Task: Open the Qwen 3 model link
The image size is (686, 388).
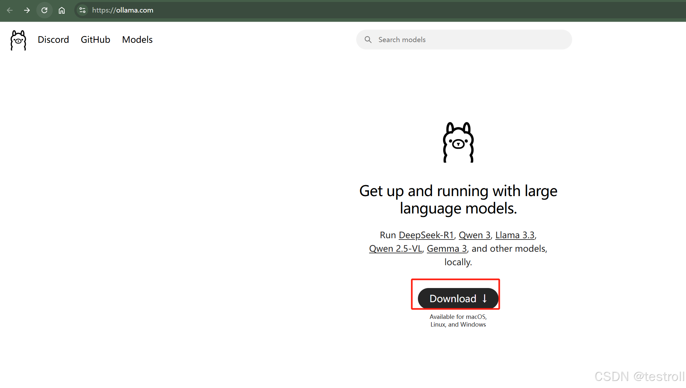Action: coord(474,235)
